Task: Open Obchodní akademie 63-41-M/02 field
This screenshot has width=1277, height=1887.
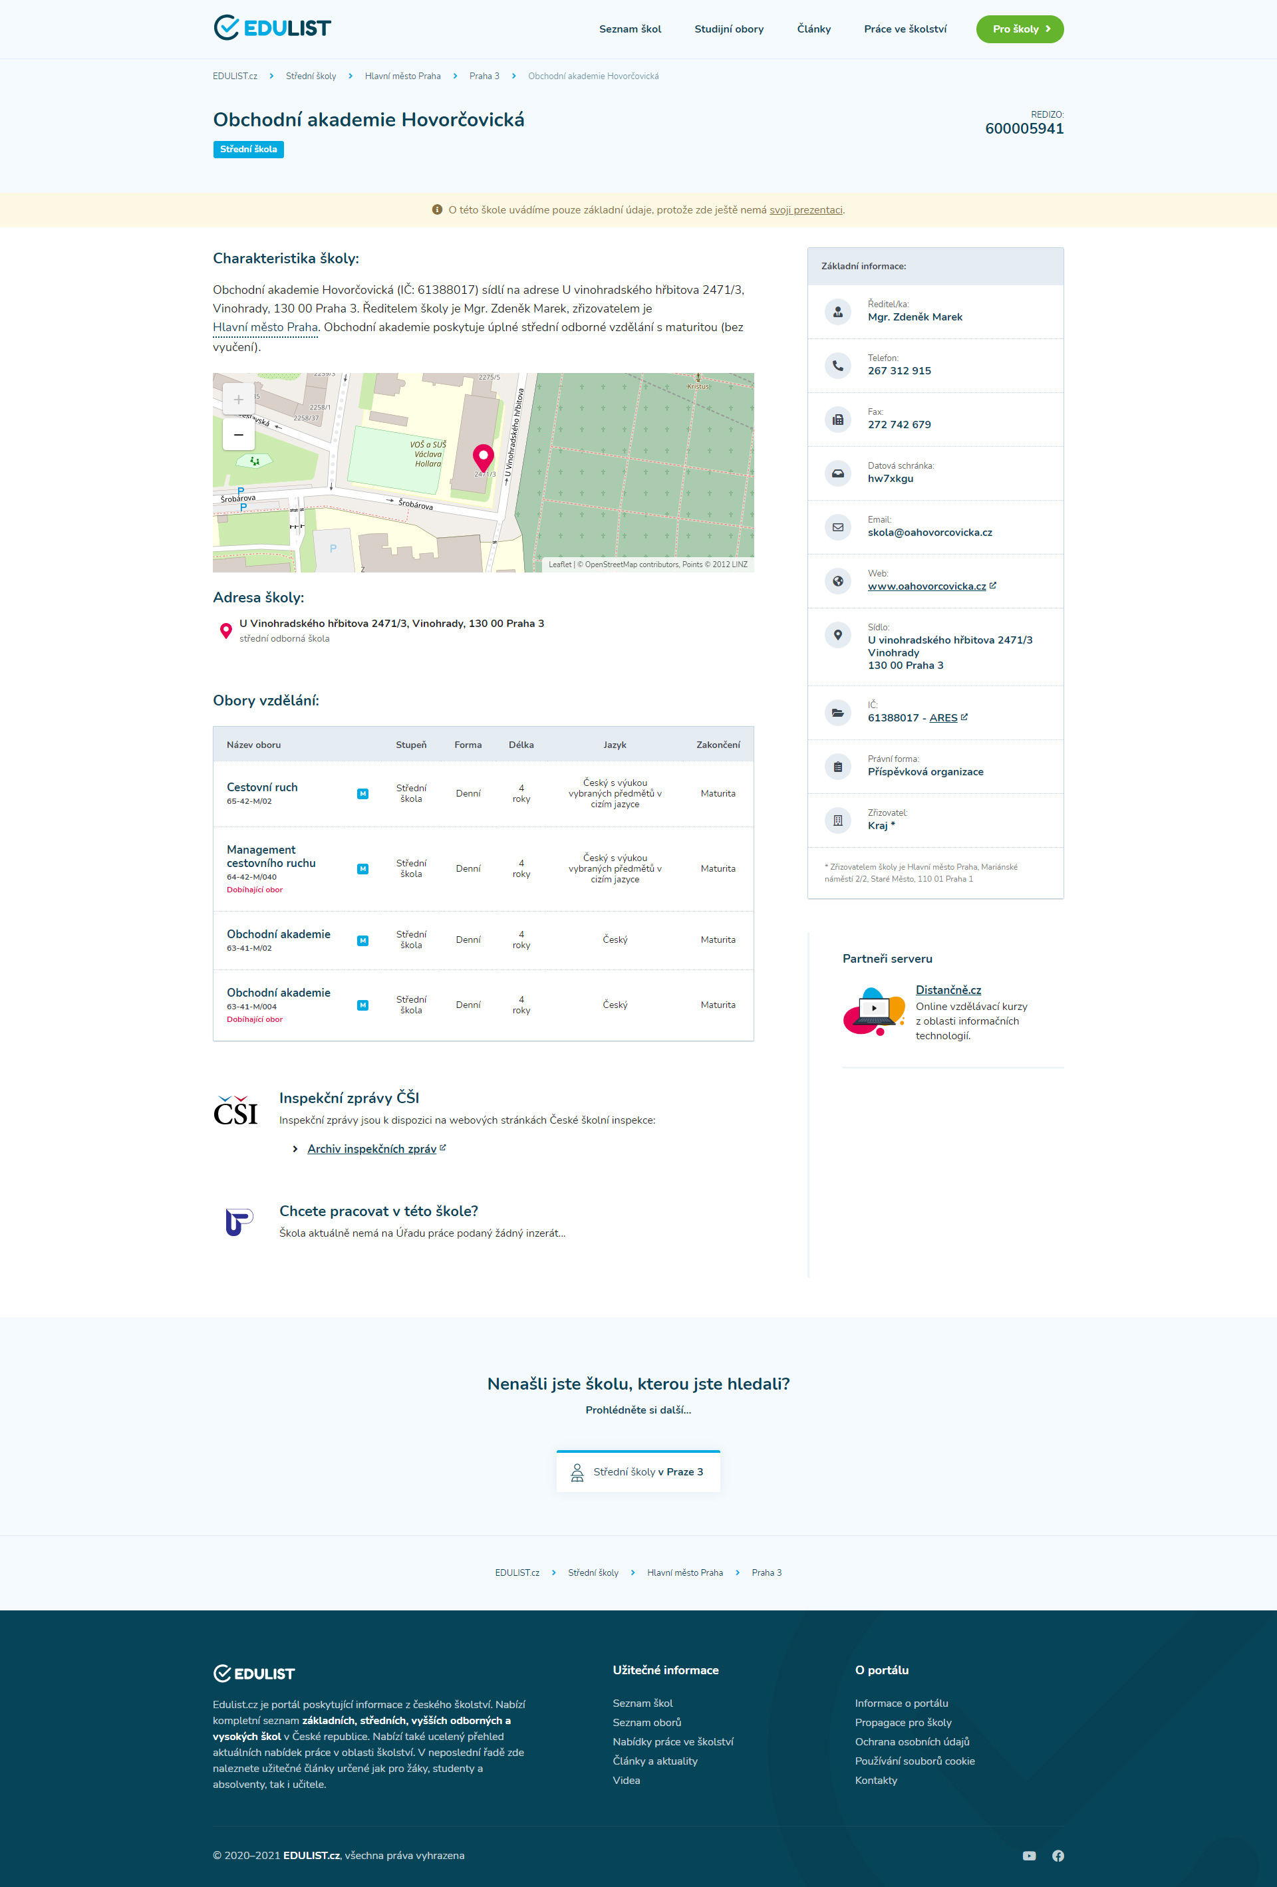Action: pyautogui.click(x=279, y=935)
